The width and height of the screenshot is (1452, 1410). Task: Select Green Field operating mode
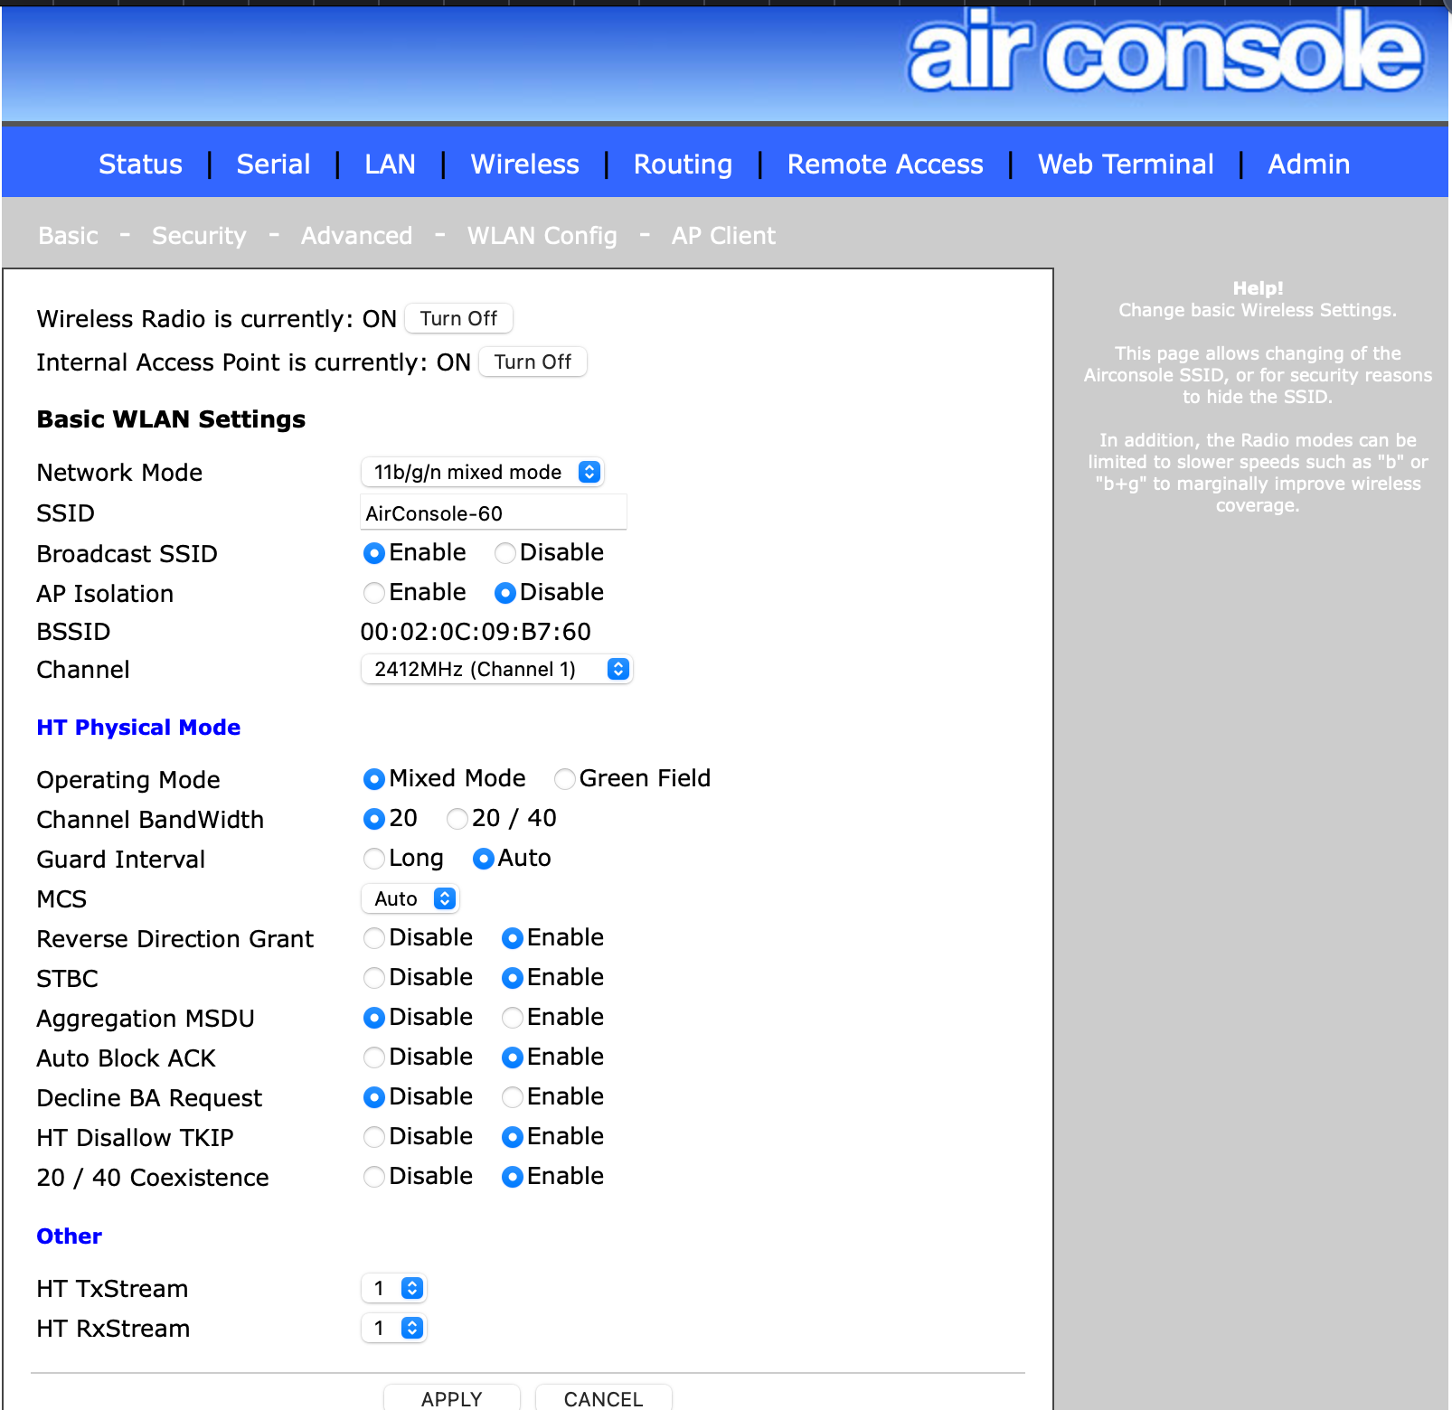pyautogui.click(x=564, y=778)
